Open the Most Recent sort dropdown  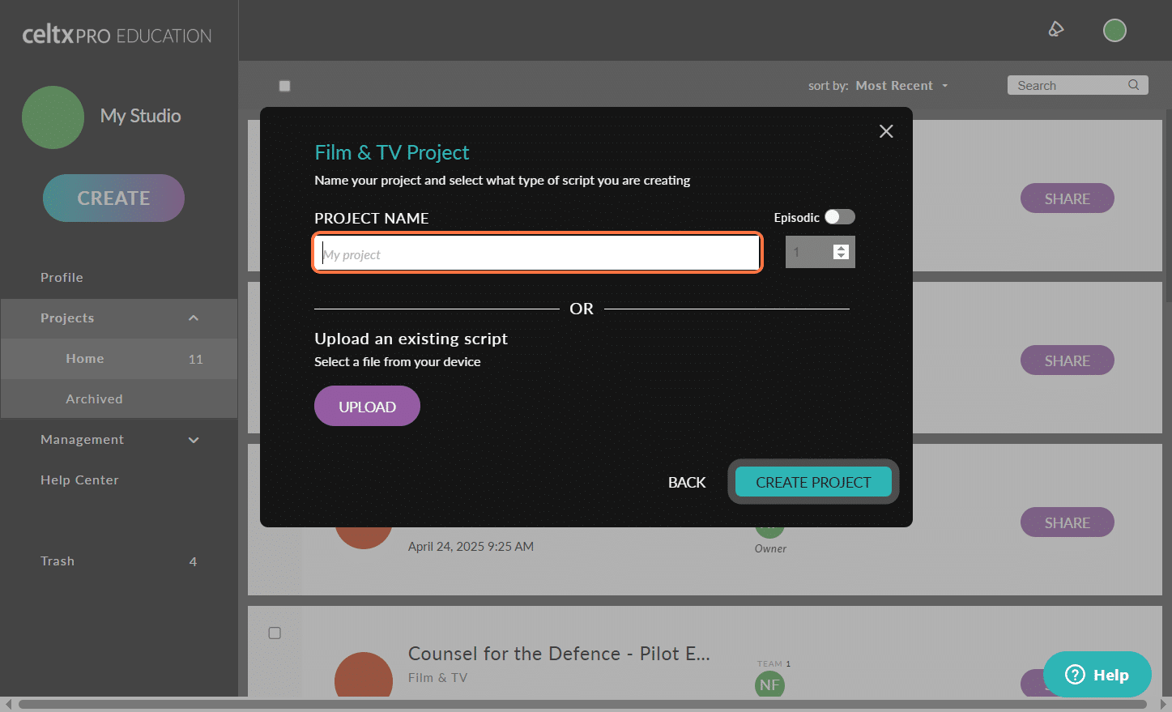tap(901, 85)
